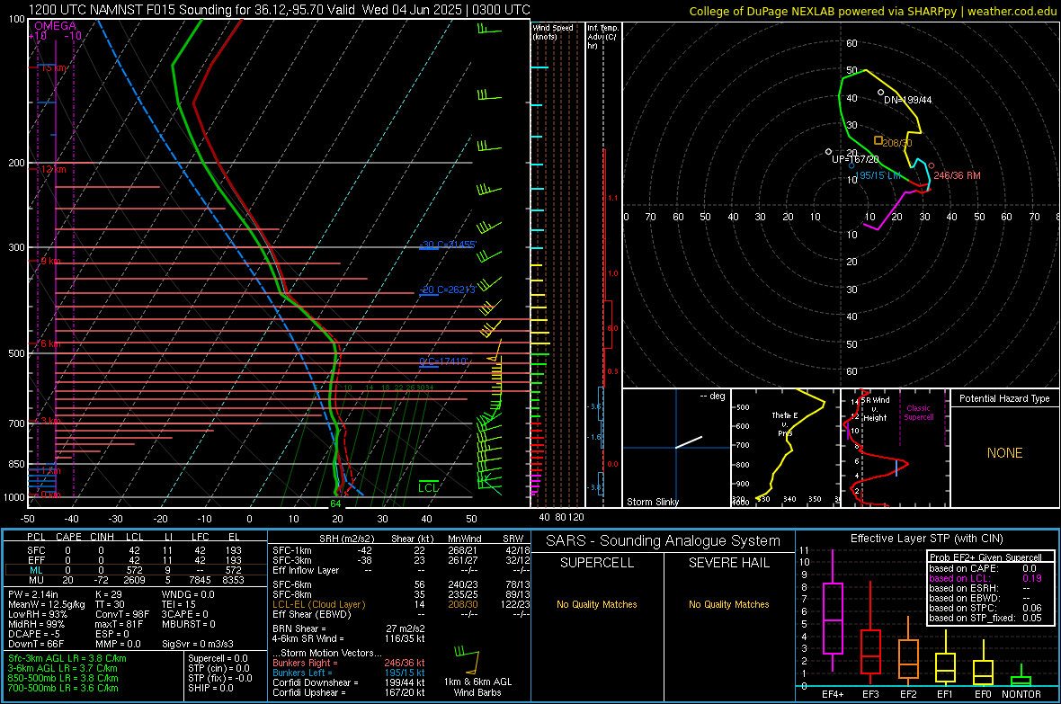1061x704 pixels.
Task: Click the Bunkers Right = 246/36 kt row
Action: pyautogui.click(x=349, y=664)
